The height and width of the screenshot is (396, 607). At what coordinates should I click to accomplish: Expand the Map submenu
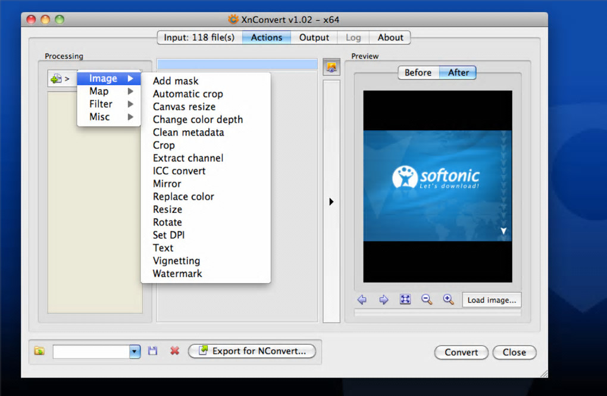[x=109, y=91]
